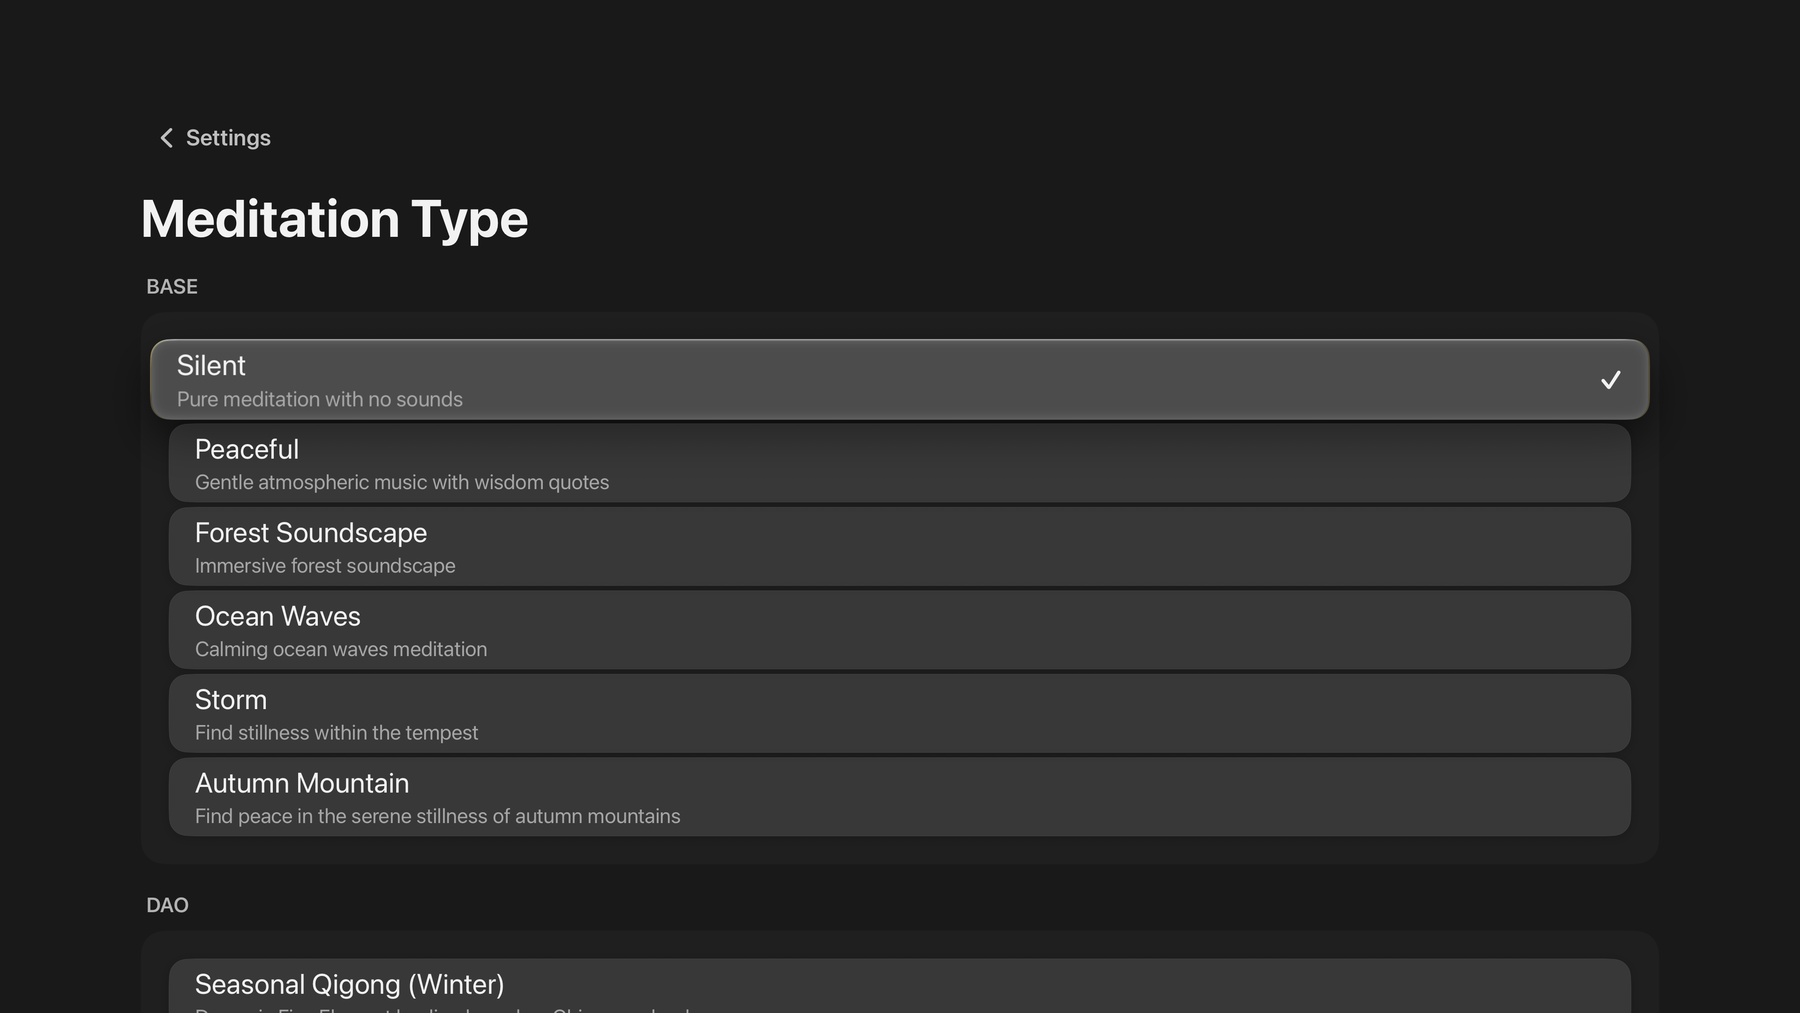Click 'Calming ocean waves meditation' subtitle
This screenshot has height=1013, width=1800.
pos(341,650)
